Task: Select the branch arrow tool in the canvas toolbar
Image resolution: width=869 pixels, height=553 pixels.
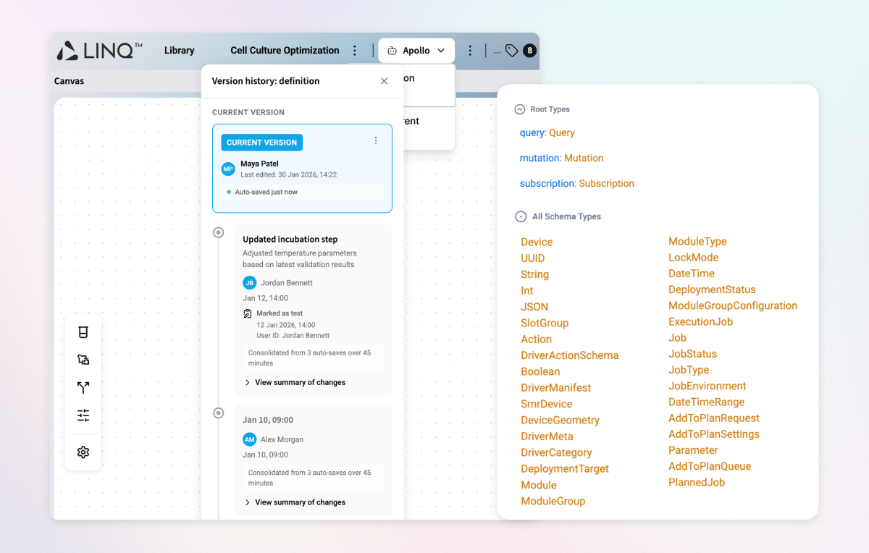Action: coord(83,387)
